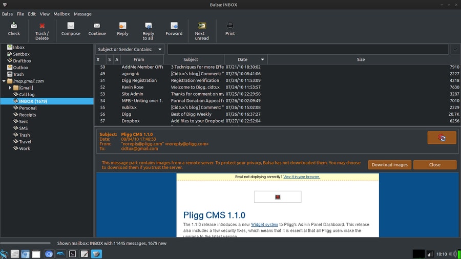Print the current message

click(230, 29)
